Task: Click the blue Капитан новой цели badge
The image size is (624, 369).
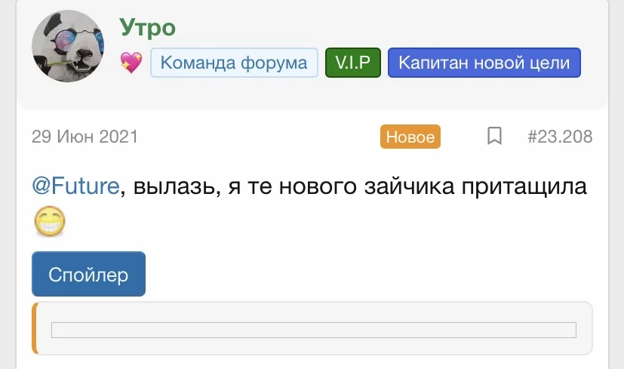Action: (484, 63)
